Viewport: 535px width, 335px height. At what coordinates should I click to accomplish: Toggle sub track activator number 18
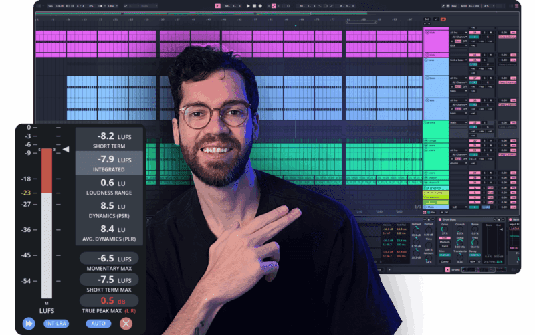pyautogui.click(x=475, y=100)
